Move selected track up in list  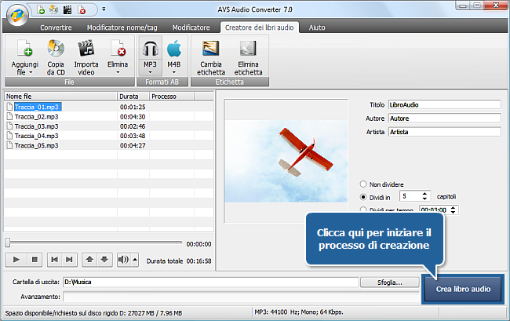point(89,259)
